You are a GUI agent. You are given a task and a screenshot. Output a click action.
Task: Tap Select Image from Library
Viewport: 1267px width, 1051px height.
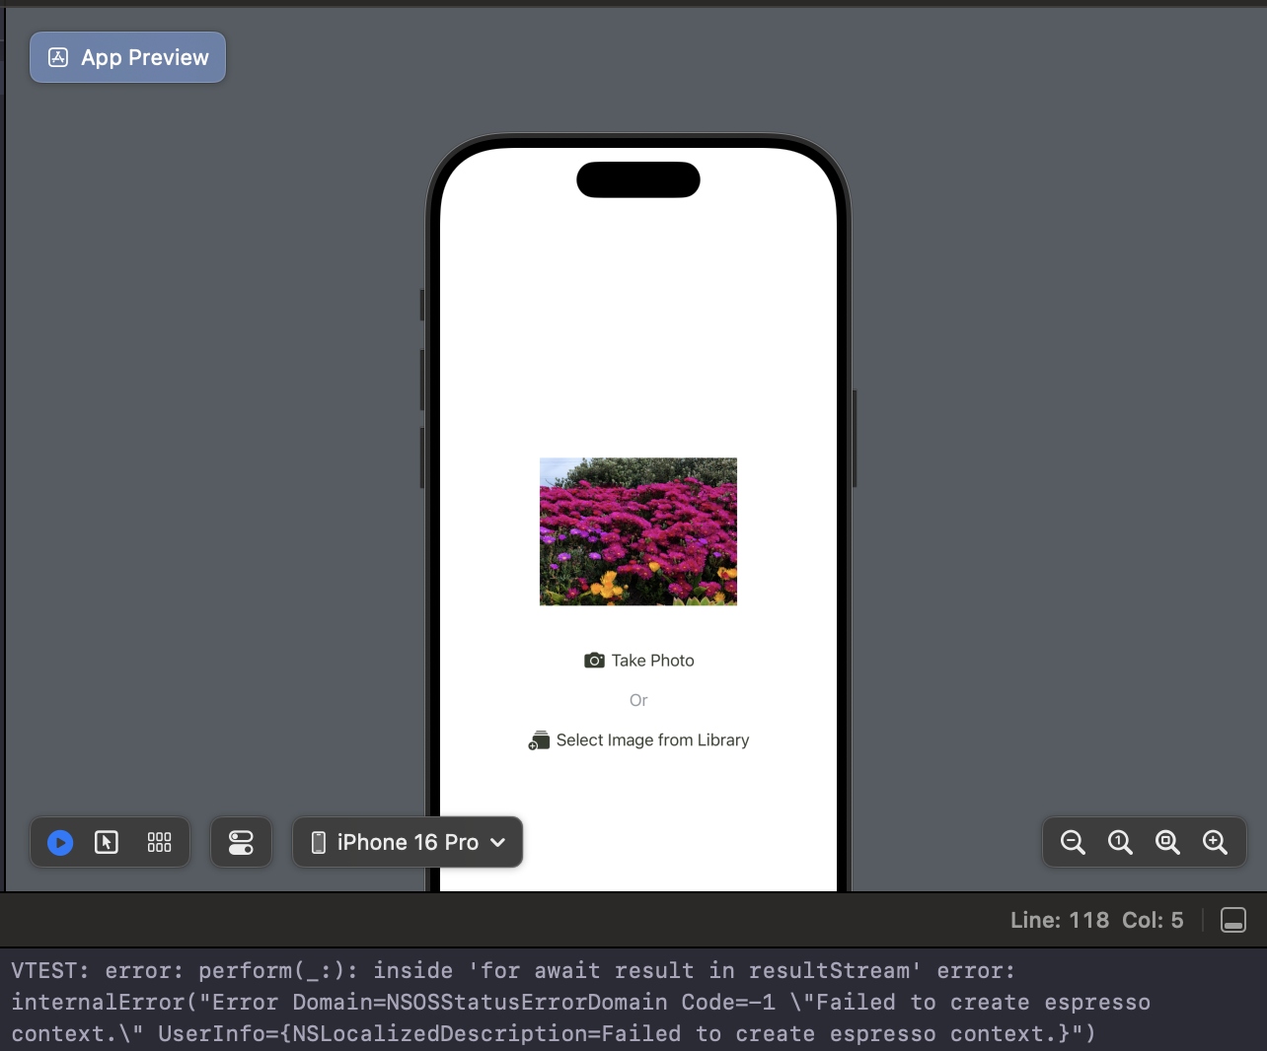[x=638, y=740]
